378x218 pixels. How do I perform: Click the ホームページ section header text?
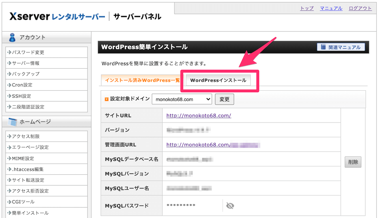(35, 122)
